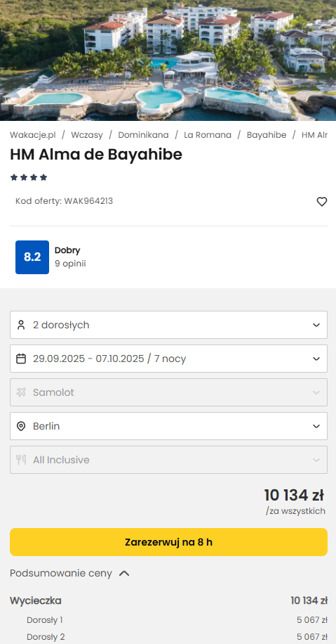
Task: Open the Berlin departure city dropdown
Action: 168,426
